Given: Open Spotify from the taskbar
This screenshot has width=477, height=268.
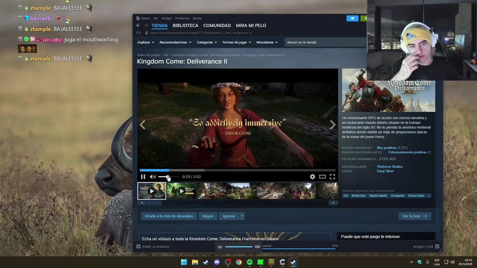Looking at the screenshot, I should (x=250, y=262).
